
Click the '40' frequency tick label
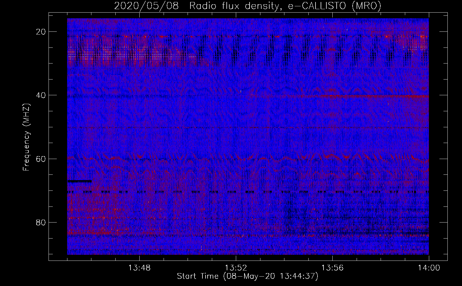click(41, 95)
